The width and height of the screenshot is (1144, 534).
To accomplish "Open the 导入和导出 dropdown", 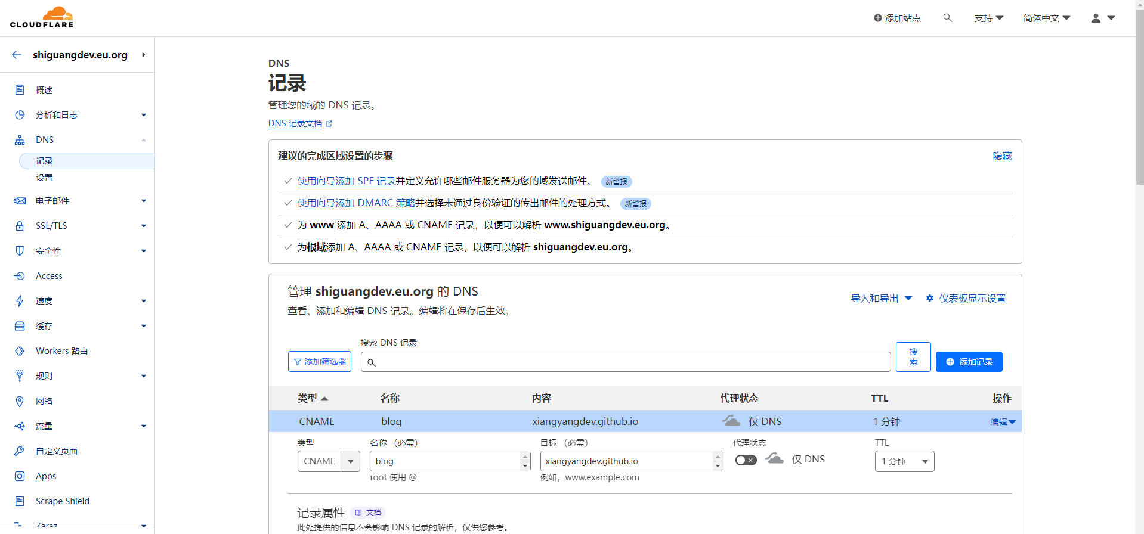I will (881, 298).
